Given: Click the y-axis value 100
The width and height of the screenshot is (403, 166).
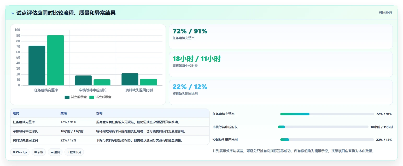Looking at the screenshot, I should point(17,30).
